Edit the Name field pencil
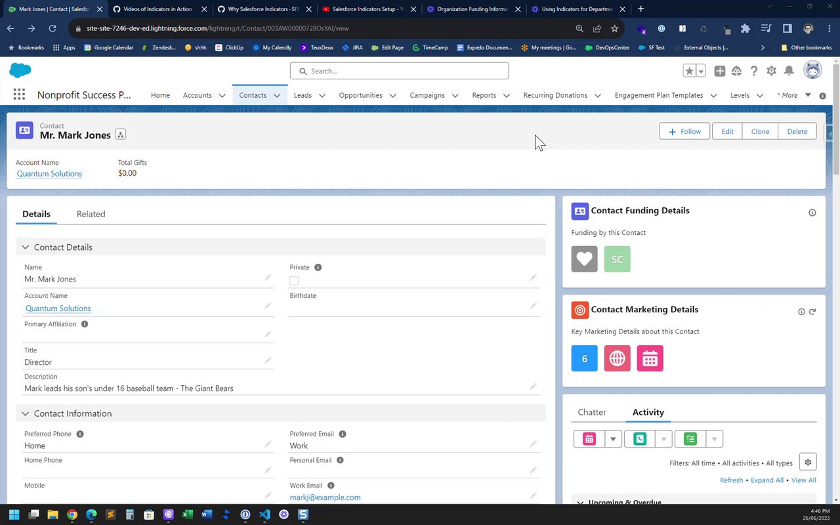 coord(268,278)
